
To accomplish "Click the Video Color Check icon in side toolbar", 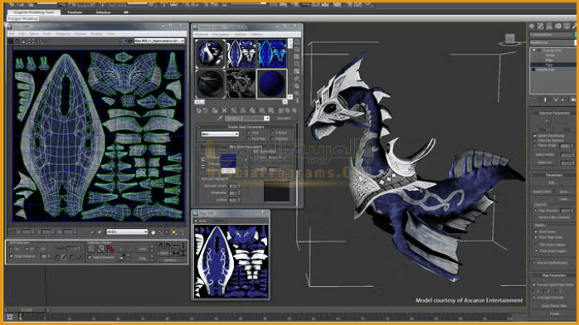I will [x=296, y=71].
